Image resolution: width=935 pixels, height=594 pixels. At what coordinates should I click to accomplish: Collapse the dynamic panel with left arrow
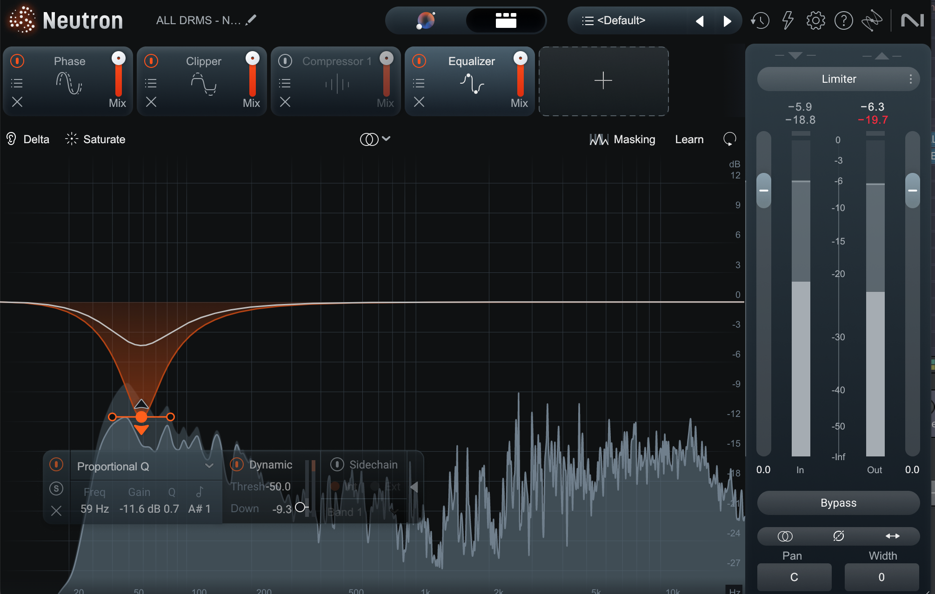tap(414, 487)
